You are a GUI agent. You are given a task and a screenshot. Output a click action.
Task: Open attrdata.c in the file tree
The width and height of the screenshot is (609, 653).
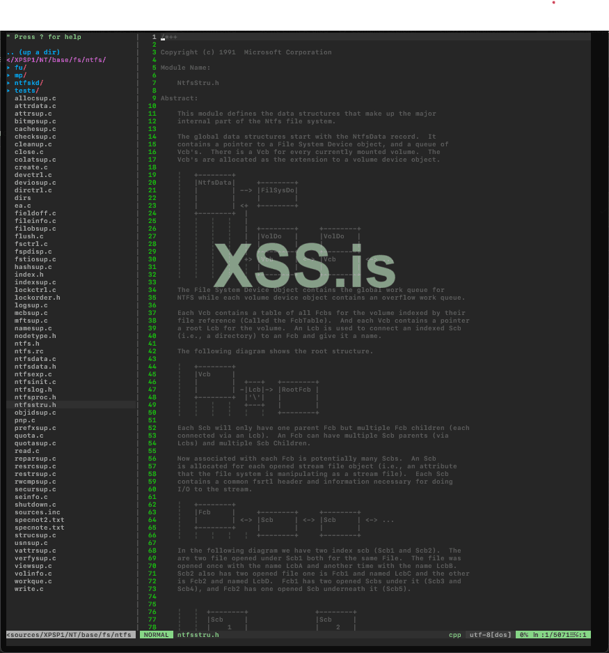pos(35,106)
